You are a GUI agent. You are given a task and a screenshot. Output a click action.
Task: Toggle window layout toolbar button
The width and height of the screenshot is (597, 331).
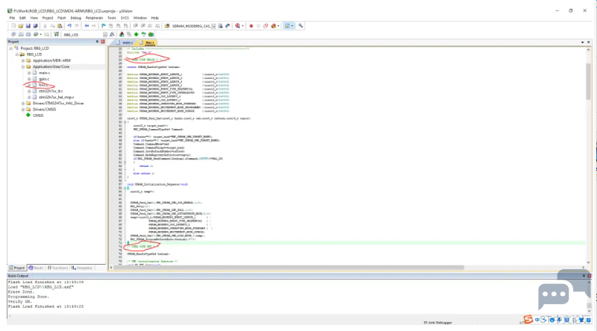pyautogui.click(x=287, y=26)
